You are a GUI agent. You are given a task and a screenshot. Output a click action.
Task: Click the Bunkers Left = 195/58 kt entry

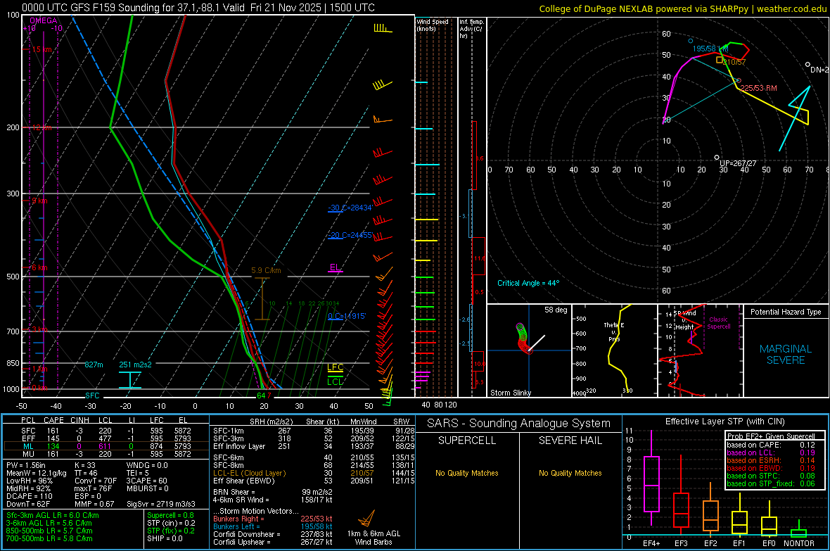[273, 526]
